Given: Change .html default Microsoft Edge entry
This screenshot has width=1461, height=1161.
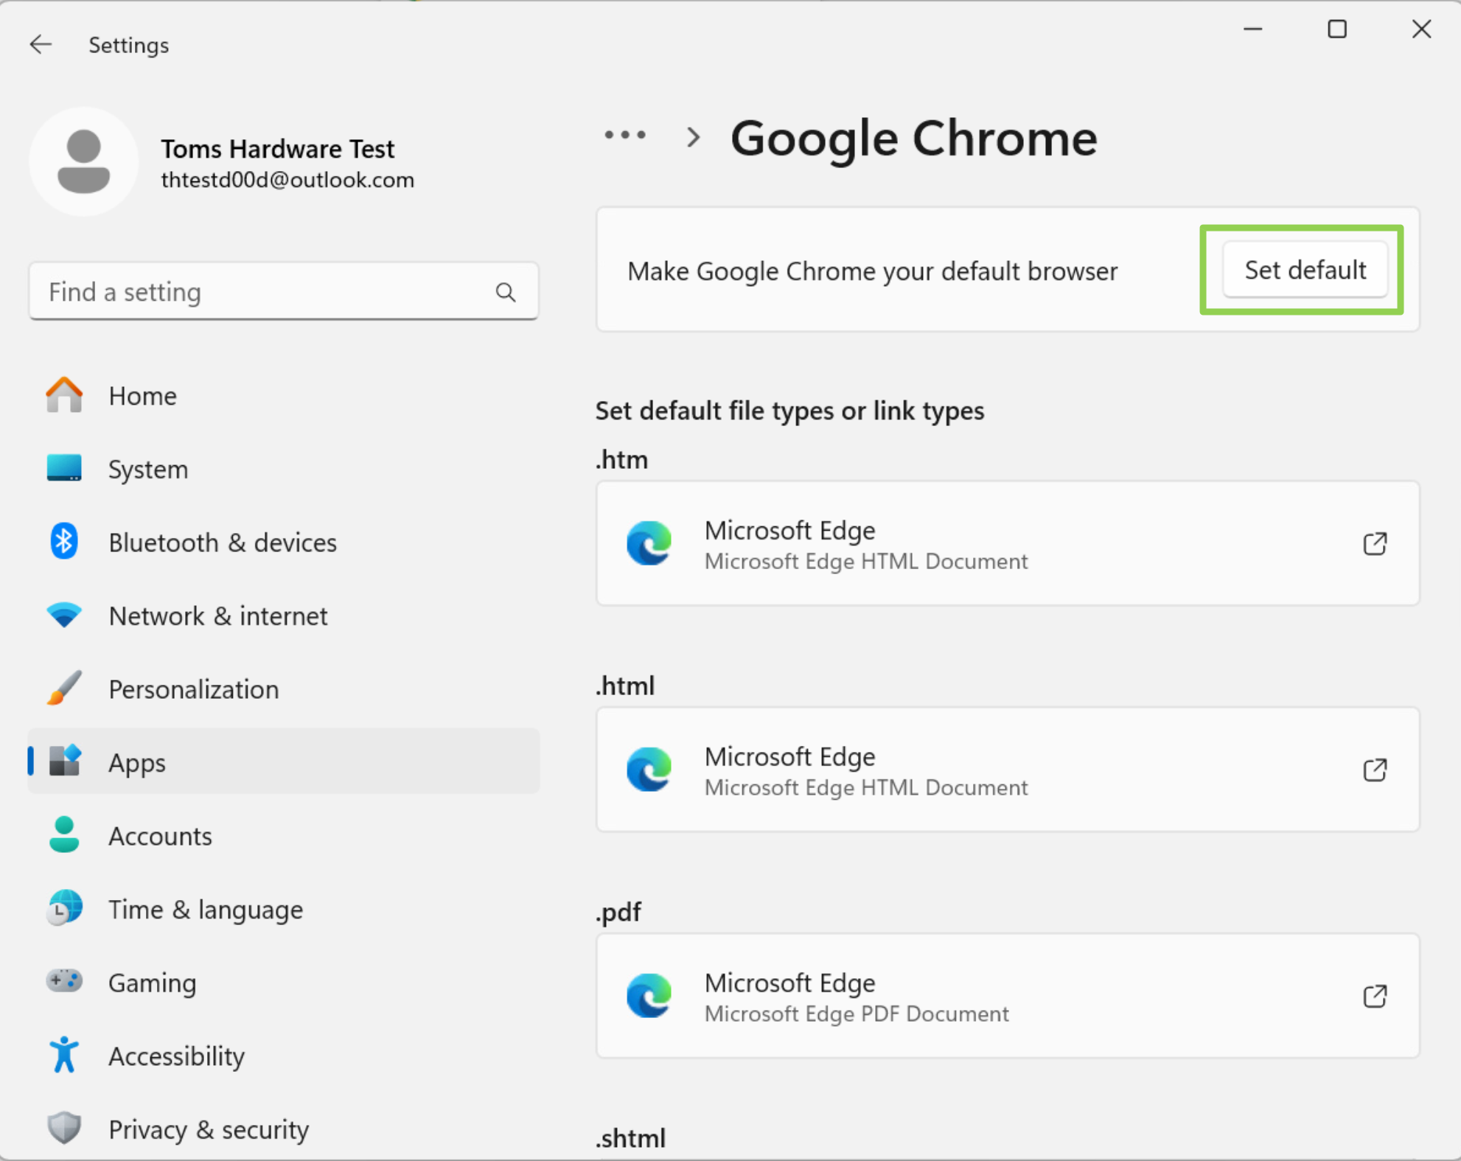Looking at the screenshot, I should pyautogui.click(x=1008, y=770).
